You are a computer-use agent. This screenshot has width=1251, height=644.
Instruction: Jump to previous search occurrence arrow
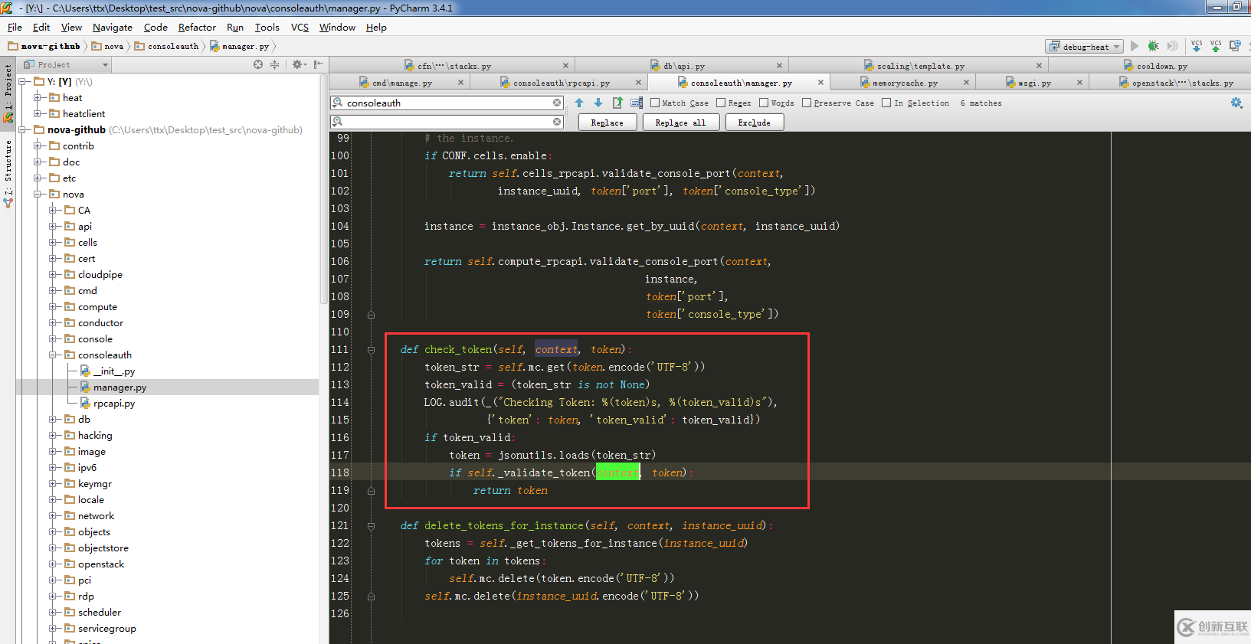[x=579, y=103]
